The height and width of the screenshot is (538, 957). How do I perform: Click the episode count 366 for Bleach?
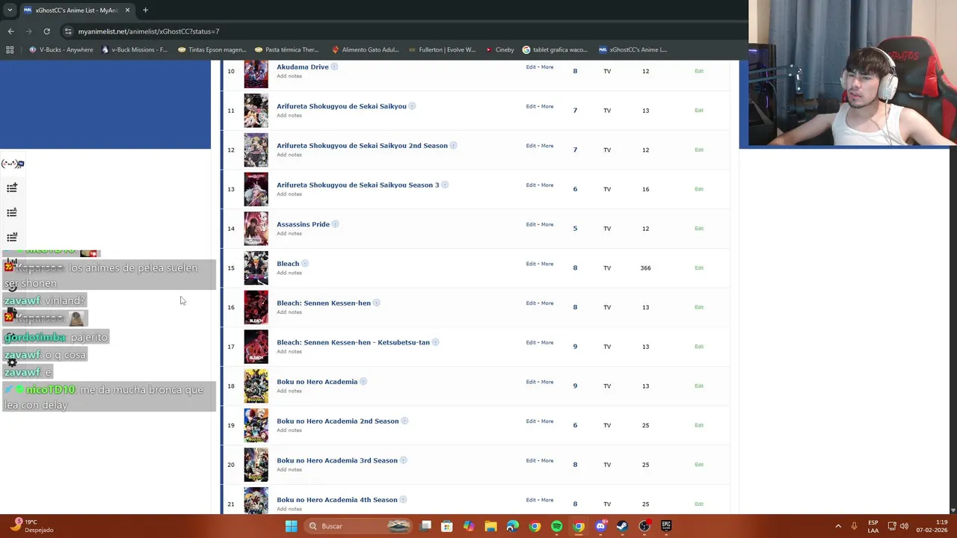coord(645,268)
